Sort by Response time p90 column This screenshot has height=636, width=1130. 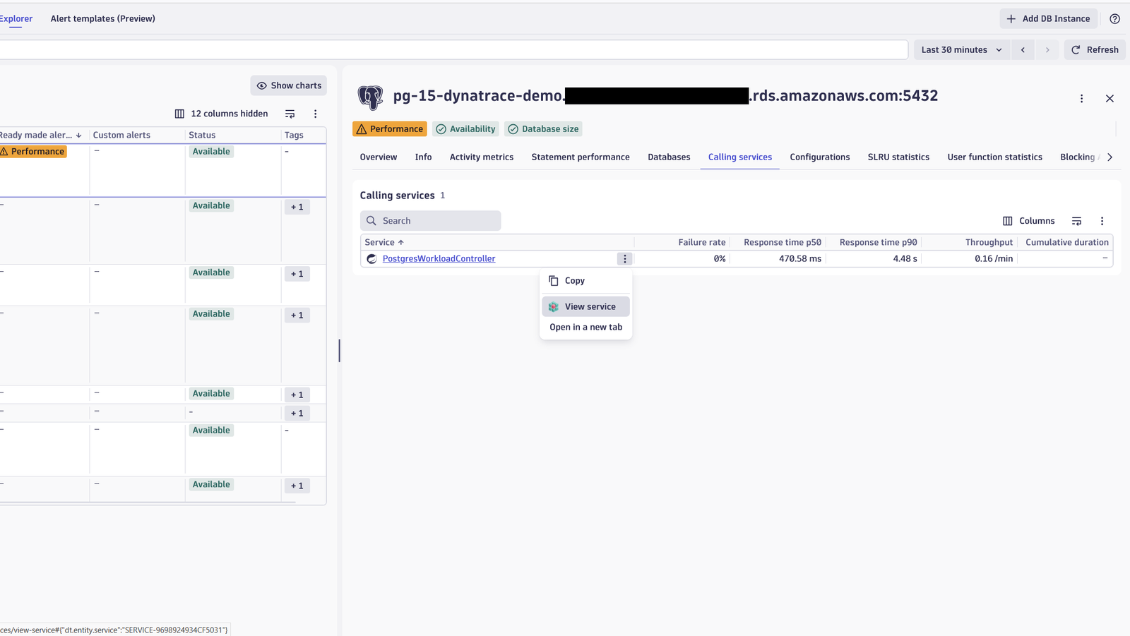point(878,242)
